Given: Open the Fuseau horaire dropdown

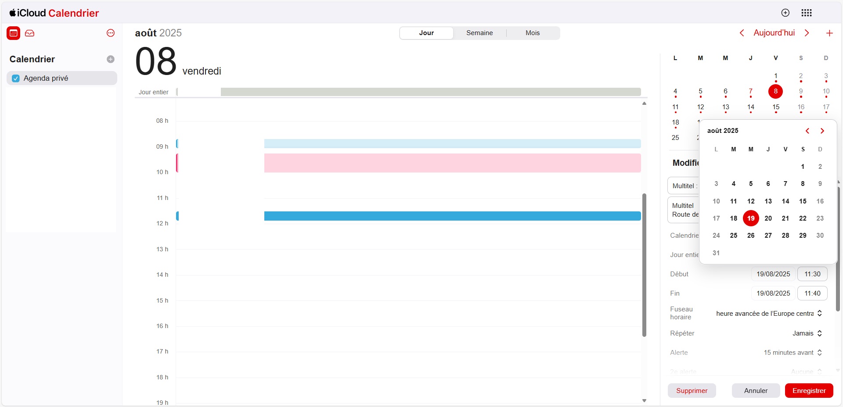Looking at the screenshot, I should (x=769, y=313).
